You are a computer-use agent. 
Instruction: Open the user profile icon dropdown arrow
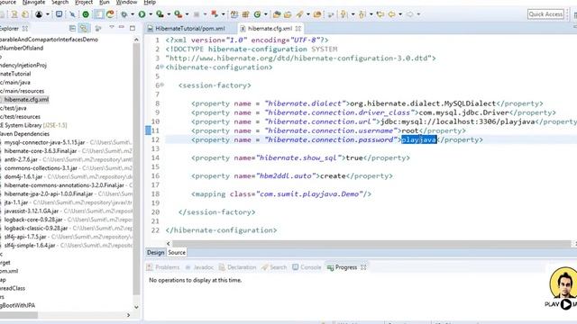[48, 14]
